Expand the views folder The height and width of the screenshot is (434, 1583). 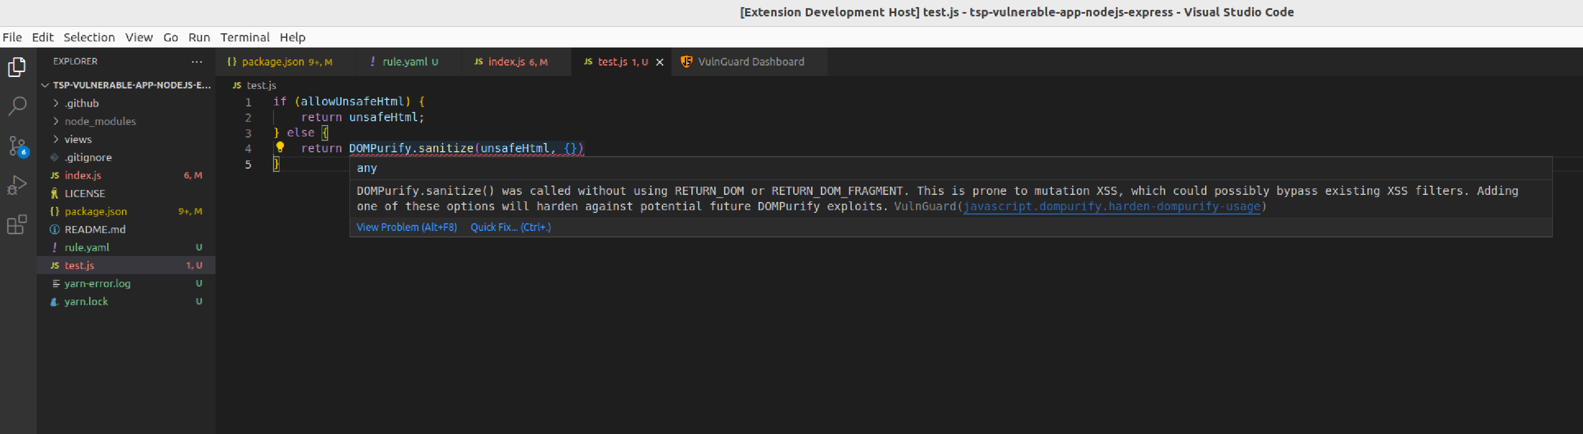(56, 139)
